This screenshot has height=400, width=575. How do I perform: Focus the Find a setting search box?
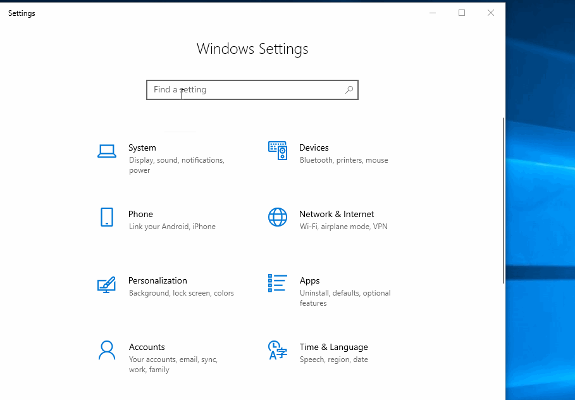click(x=247, y=90)
